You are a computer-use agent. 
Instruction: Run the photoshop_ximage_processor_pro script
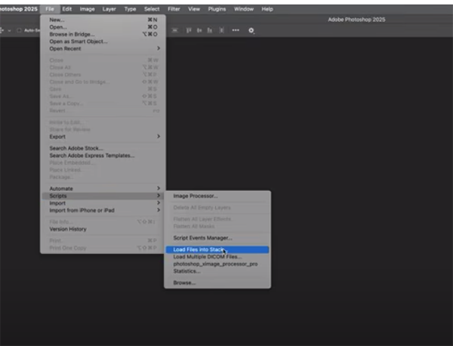[x=217, y=264]
